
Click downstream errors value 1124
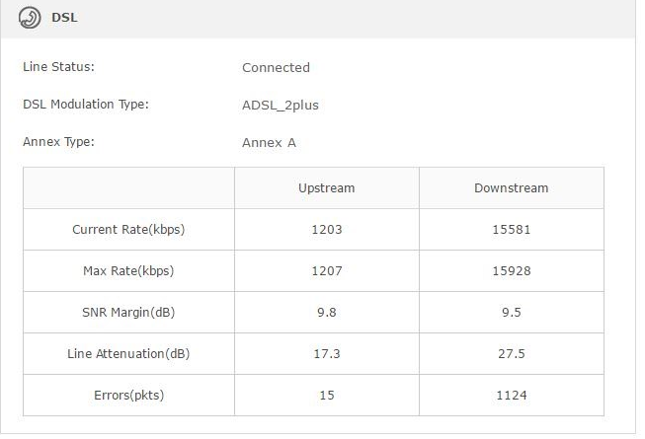(x=511, y=396)
